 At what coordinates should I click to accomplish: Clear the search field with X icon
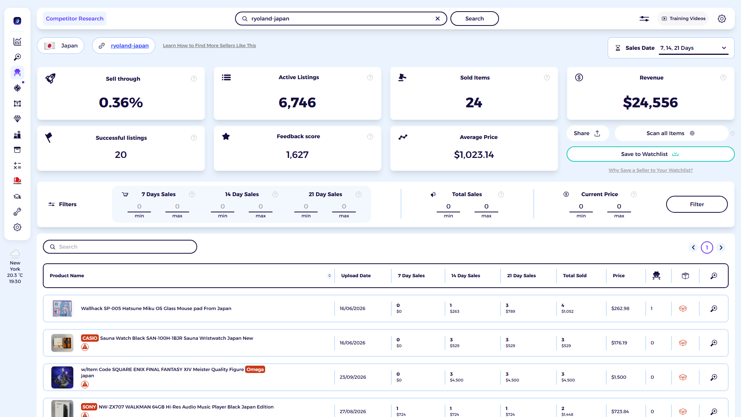438,19
